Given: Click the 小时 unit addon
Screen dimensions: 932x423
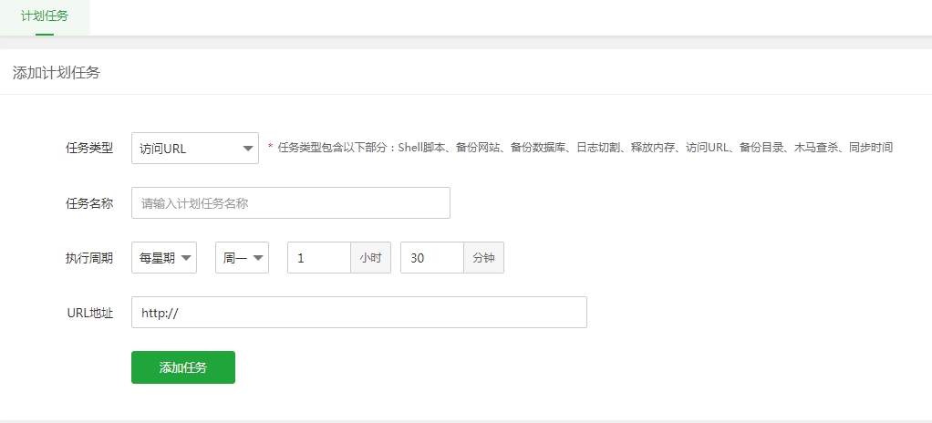Looking at the screenshot, I should point(370,258).
